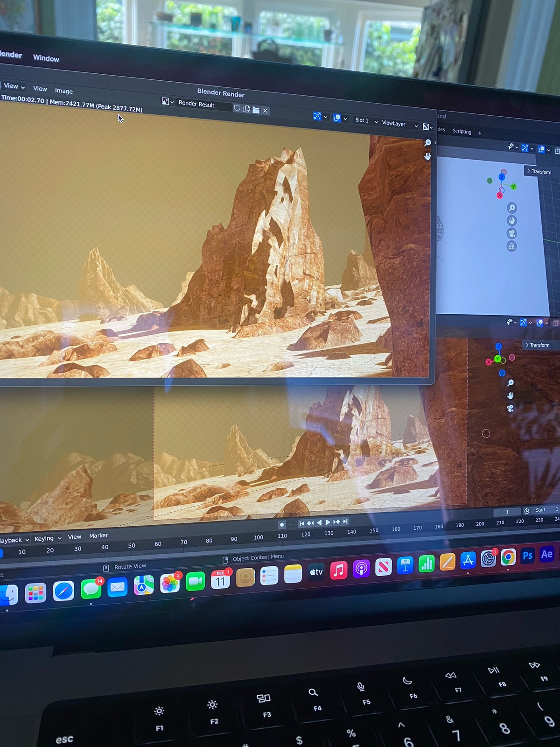The width and height of the screenshot is (560, 747).
Task: Toggle auto keying record button
Action: [x=281, y=524]
